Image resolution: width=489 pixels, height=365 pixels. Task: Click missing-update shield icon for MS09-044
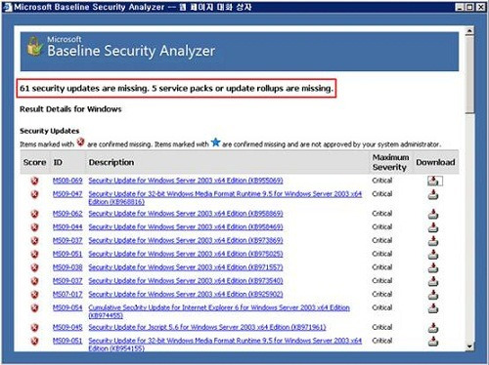(x=34, y=227)
